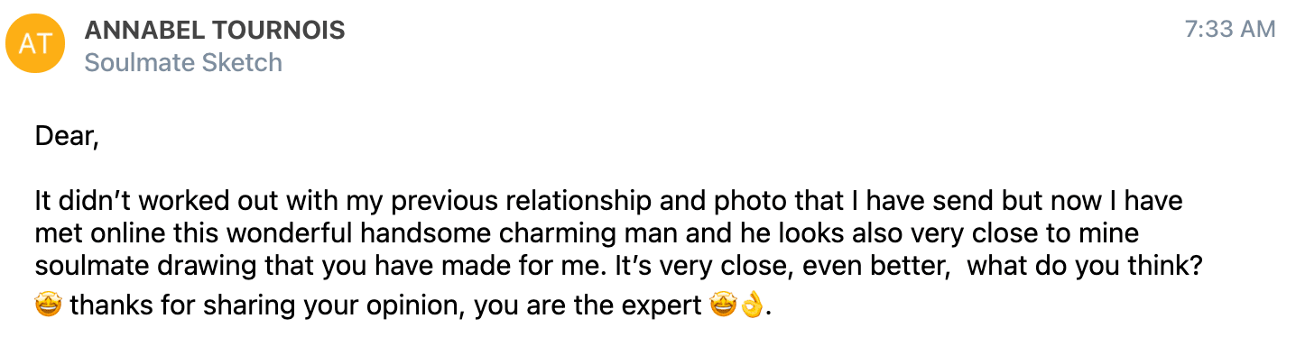The width and height of the screenshot is (1296, 346).
Task: Click the OK hand emoji
Action: (751, 306)
